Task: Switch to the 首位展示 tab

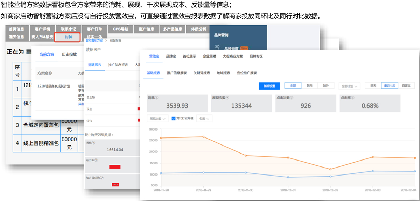Action: [x=189, y=56]
